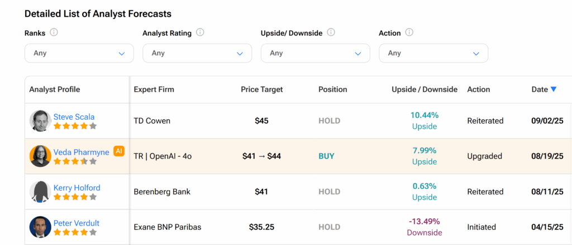Sort by the Date column header

click(540, 90)
